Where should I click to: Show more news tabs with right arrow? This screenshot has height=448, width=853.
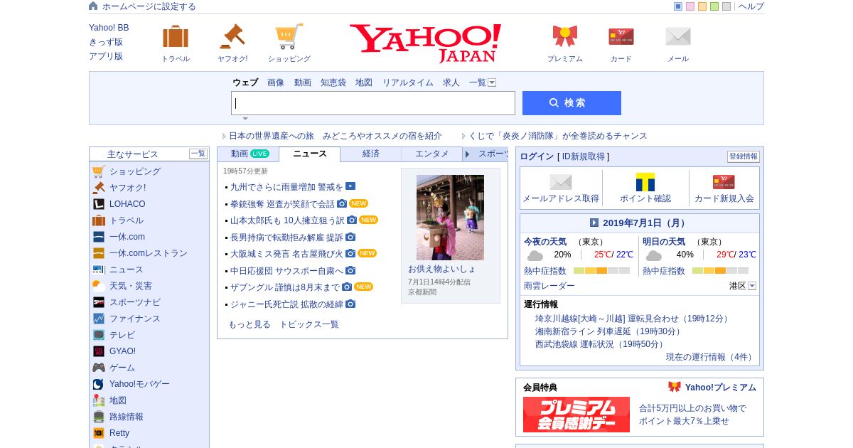467,154
